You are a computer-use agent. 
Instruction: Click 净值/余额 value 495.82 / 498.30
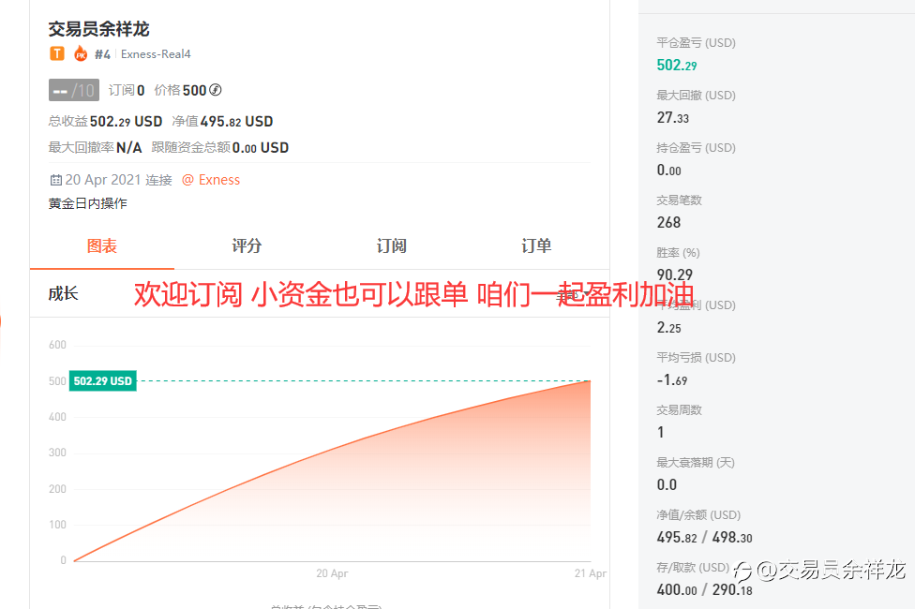point(704,537)
